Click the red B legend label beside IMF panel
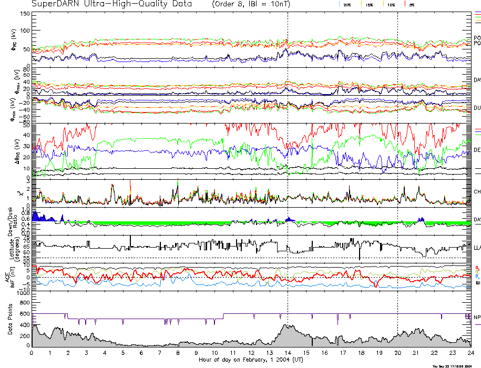The width and height of the screenshot is (481, 368). 477,267
